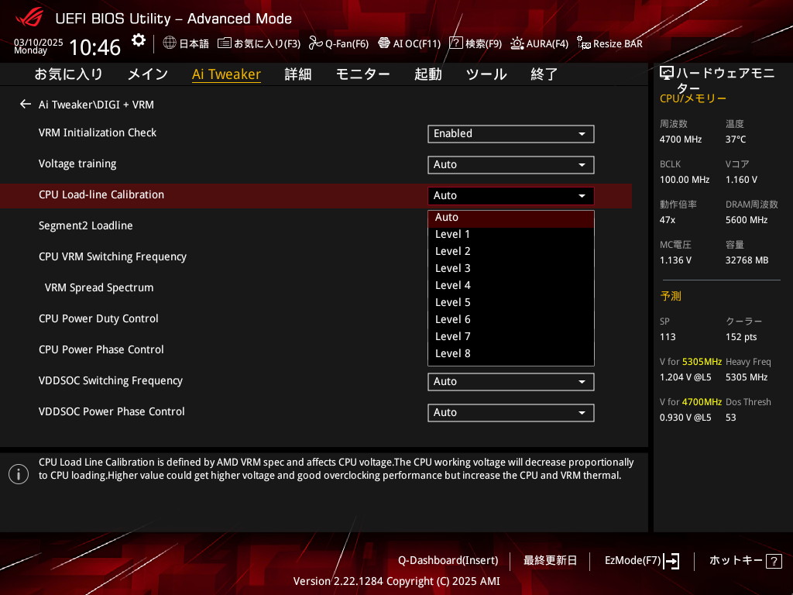Select Level 6 option
793x595 pixels.
[511, 320]
